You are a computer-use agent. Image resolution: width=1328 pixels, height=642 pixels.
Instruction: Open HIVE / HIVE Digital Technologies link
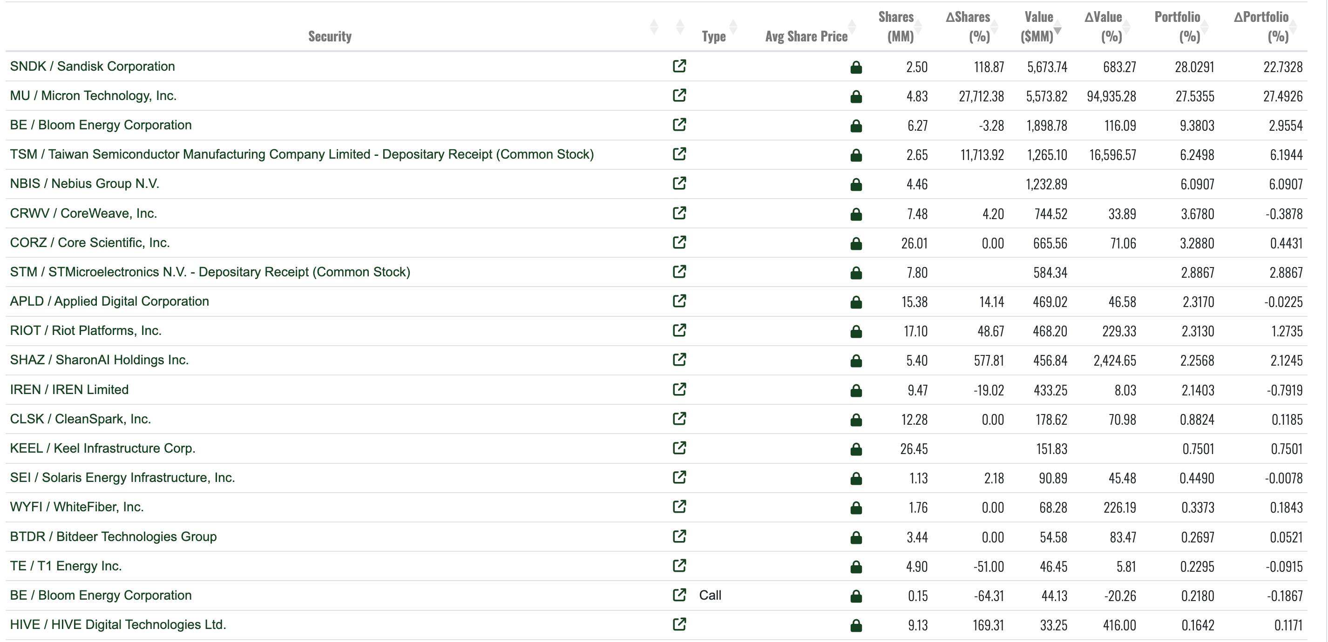(x=118, y=625)
